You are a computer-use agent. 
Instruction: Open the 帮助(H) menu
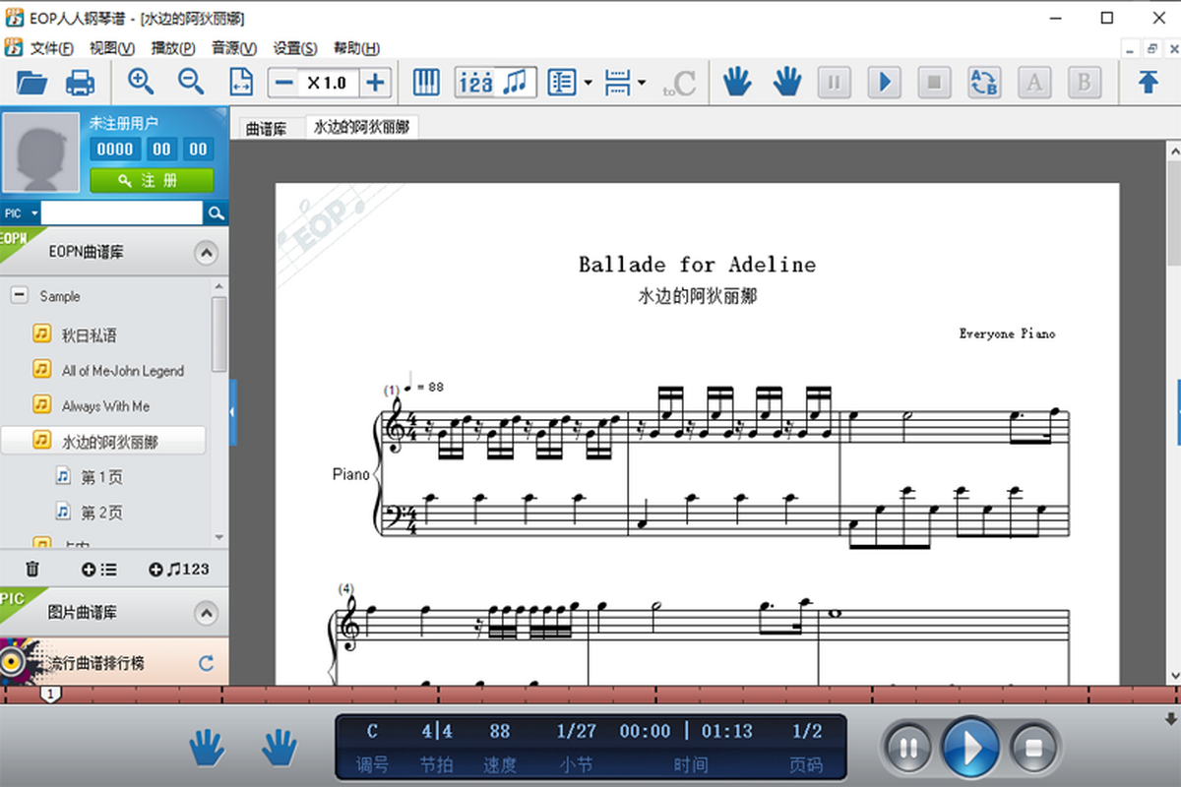[356, 48]
